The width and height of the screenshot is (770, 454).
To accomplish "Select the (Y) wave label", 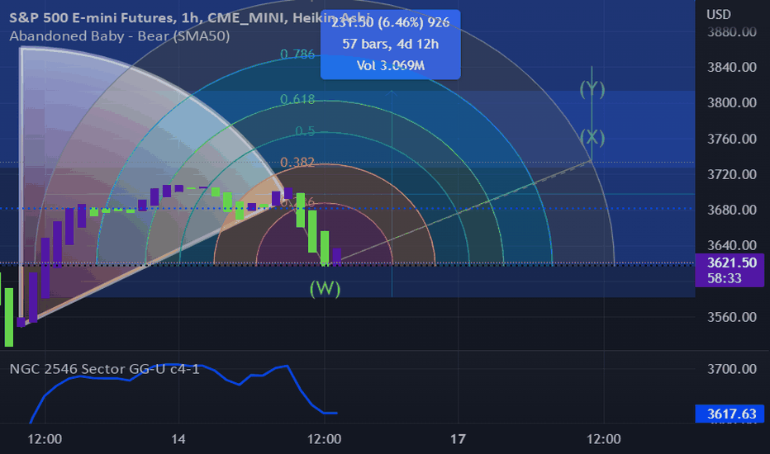I will pos(592,88).
